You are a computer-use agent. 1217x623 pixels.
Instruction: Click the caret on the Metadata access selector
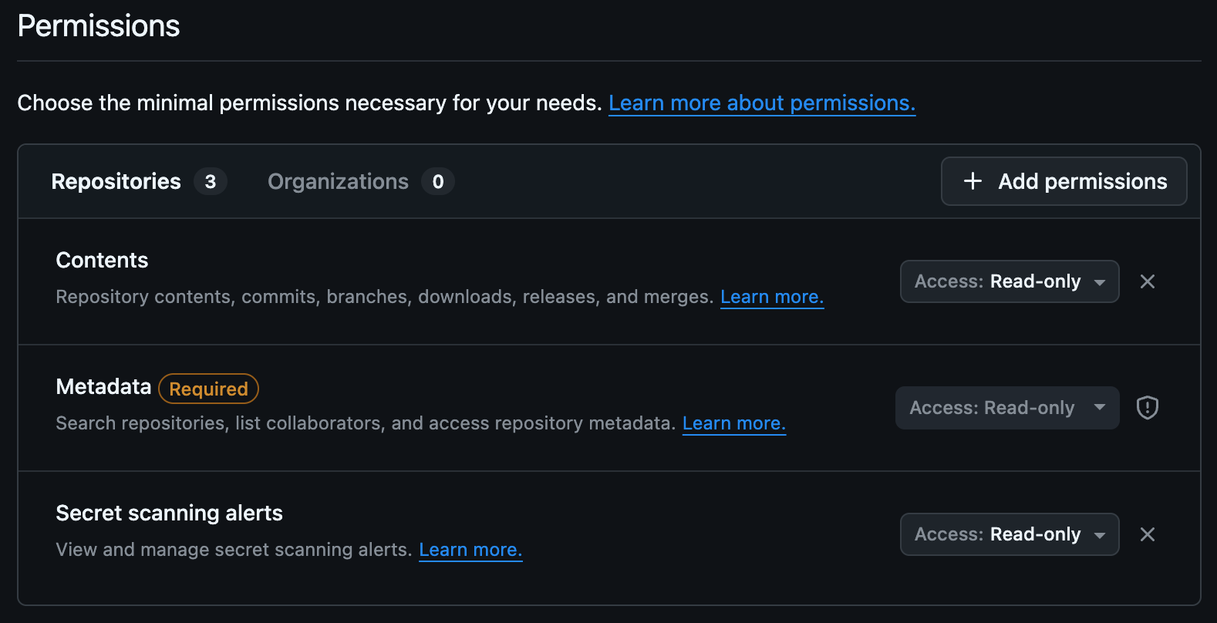tap(1100, 408)
